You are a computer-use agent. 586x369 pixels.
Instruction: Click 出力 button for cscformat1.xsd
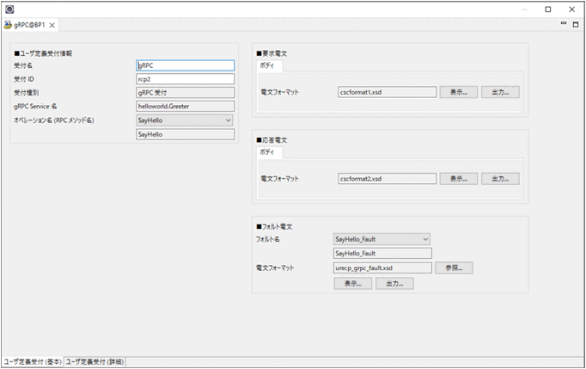[499, 92]
